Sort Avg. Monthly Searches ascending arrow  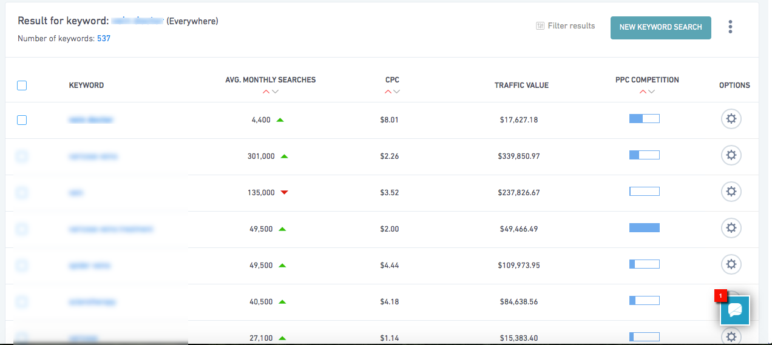coord(266,92)
